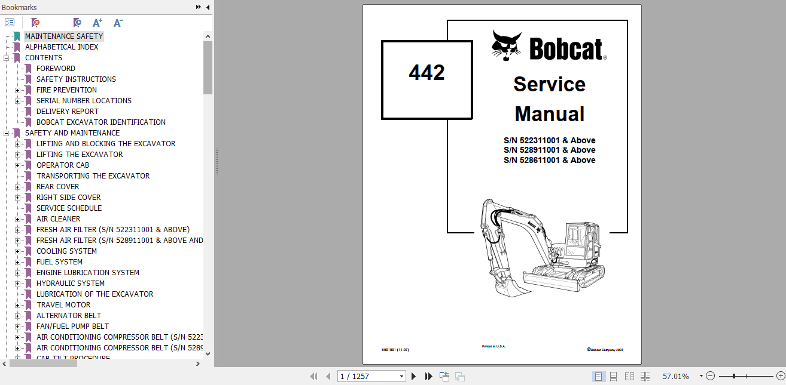Expand the SERIAL NUMBER LOCATIONS bookmark

click(x=17, y=101)
